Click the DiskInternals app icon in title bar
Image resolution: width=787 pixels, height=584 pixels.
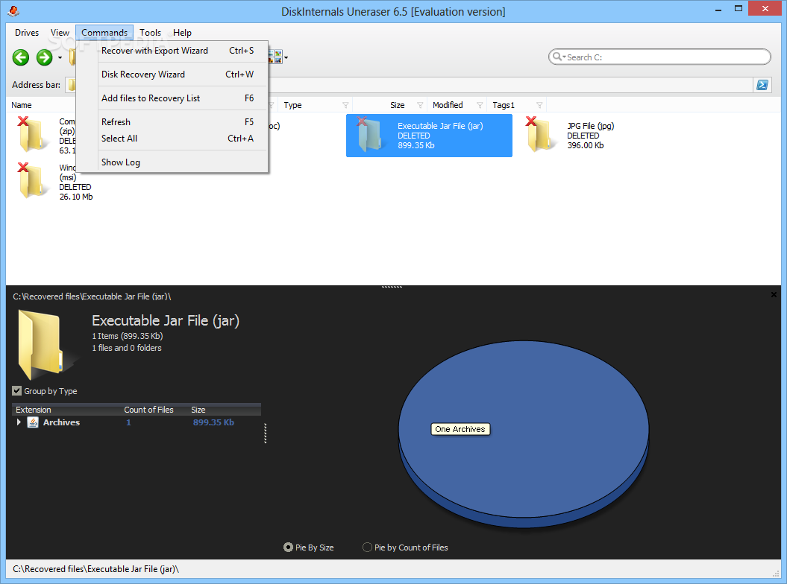13,10
